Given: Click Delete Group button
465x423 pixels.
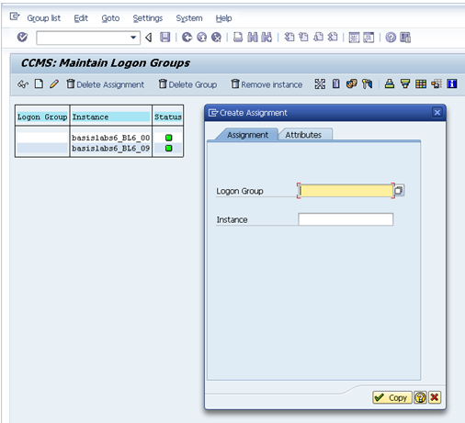Looking at the screenshot, I should tap(188, 84).
